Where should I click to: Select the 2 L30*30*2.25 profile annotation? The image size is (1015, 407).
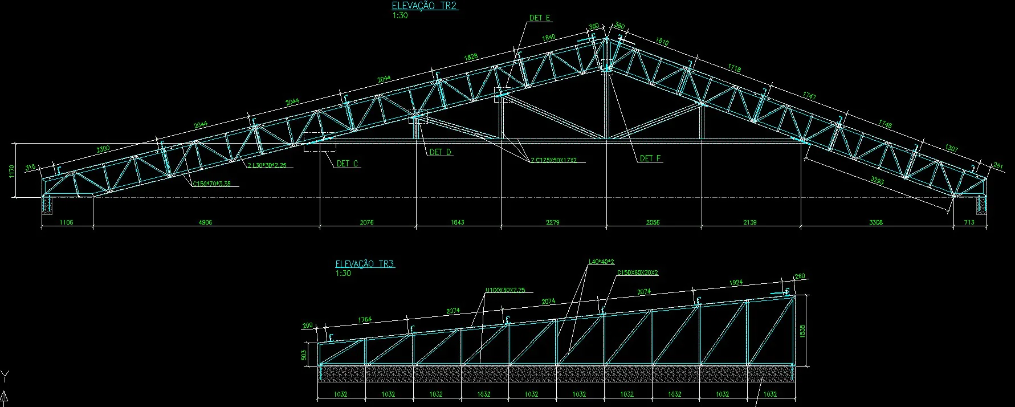(x=267, y=165)
